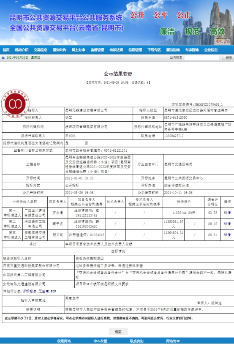This screenshot has height=344, width=234.
Task: Select score 89.12
Action: pos(213,224)
